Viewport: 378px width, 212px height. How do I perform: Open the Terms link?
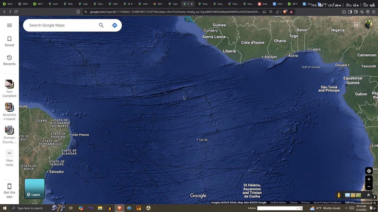[x=294, y=203]
